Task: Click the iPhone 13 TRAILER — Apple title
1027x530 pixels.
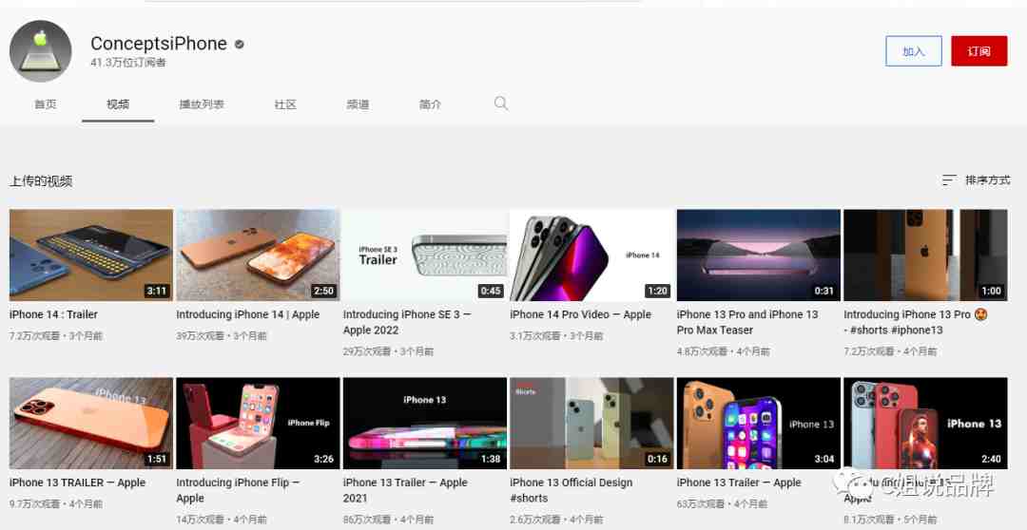Action: (x=77, y=483)
